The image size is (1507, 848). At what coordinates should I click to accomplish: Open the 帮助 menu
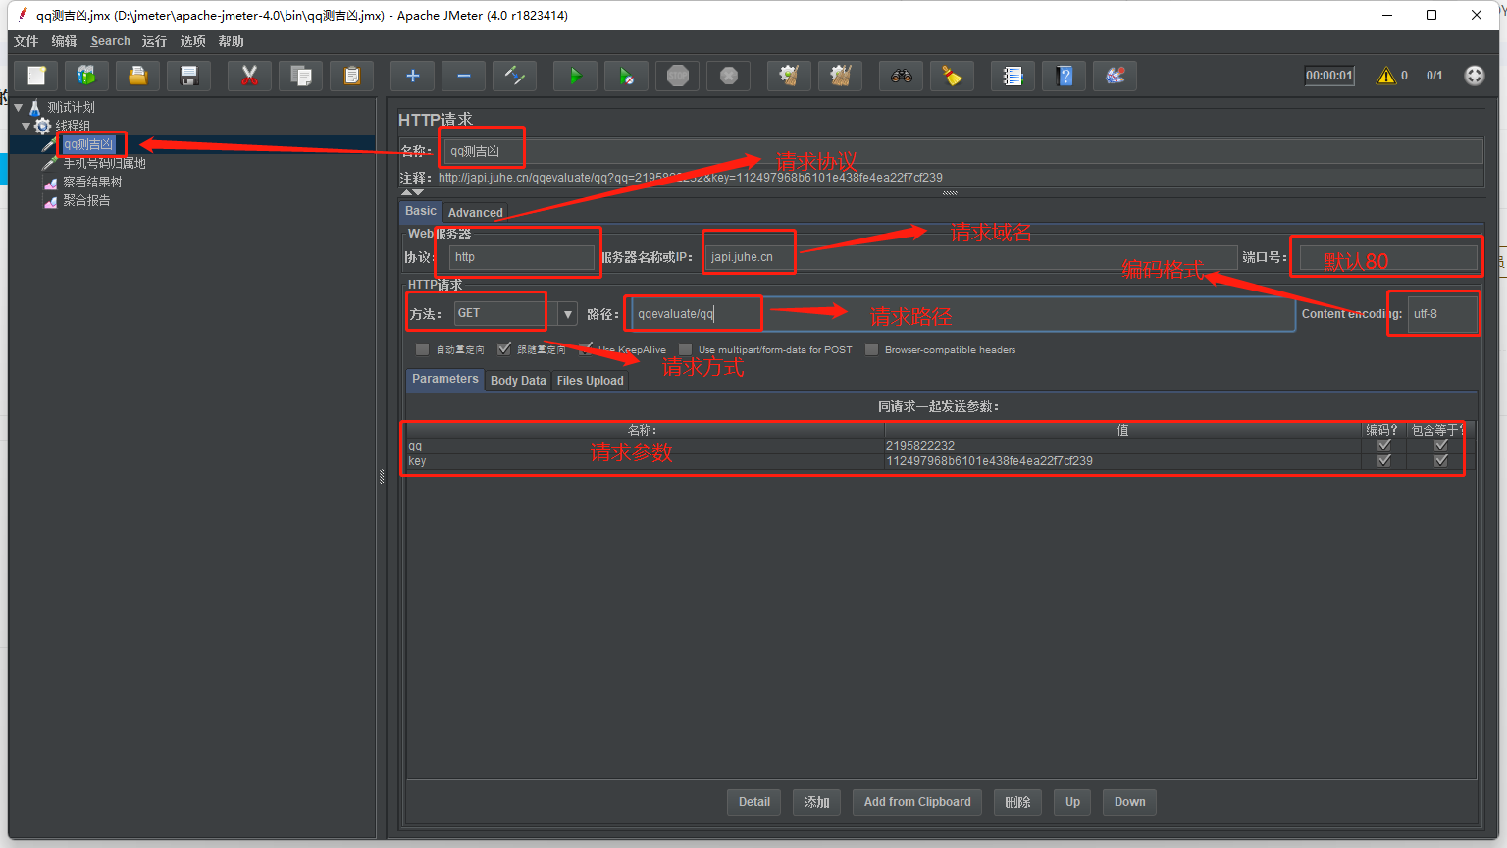click(x=231, y=41)
